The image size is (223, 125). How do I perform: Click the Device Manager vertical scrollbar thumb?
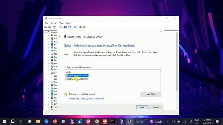click(x=177, y=62)
